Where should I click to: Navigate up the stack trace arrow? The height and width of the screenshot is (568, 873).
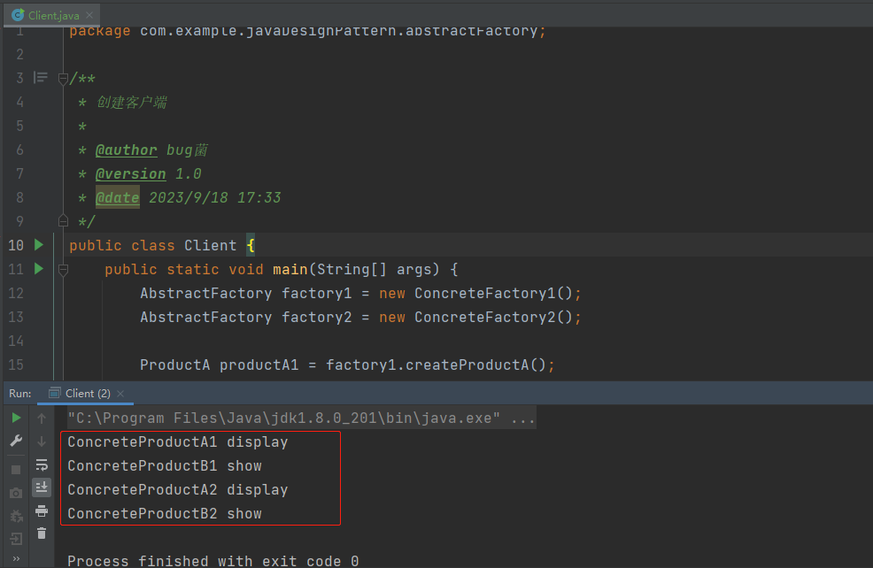pyautogui.click(x=42, y=418)
